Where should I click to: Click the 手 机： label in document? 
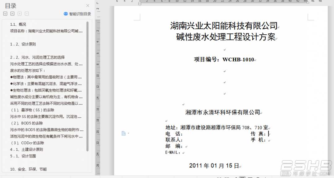pyautogui.click(x=258, y=140)
